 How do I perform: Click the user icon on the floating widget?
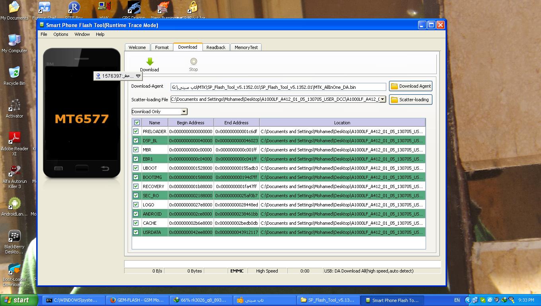(x=98, y=76)
